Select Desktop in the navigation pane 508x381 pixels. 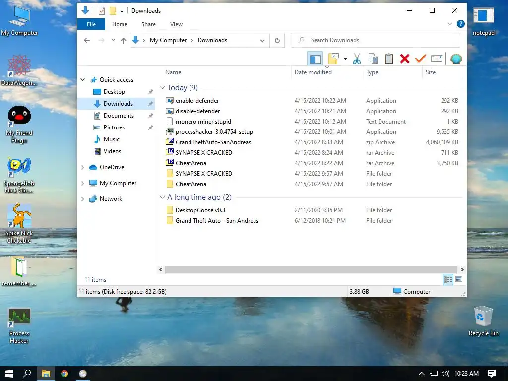click(114, 92)
